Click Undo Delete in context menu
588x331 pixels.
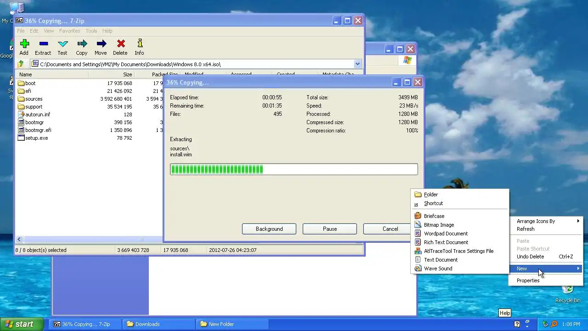pos(546,257)
